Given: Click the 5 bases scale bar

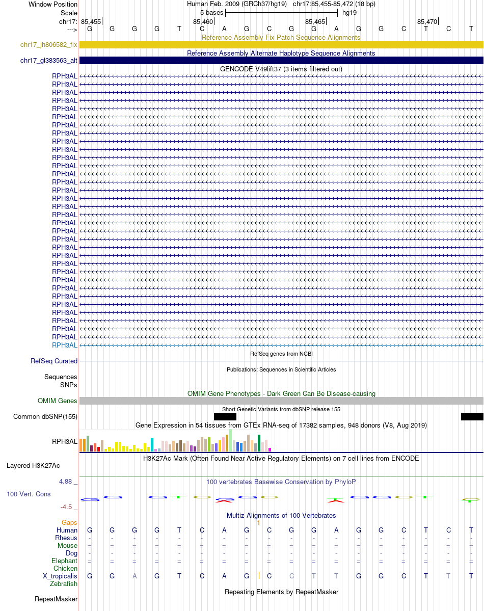Looking at the screenshot, I should 281,12.
